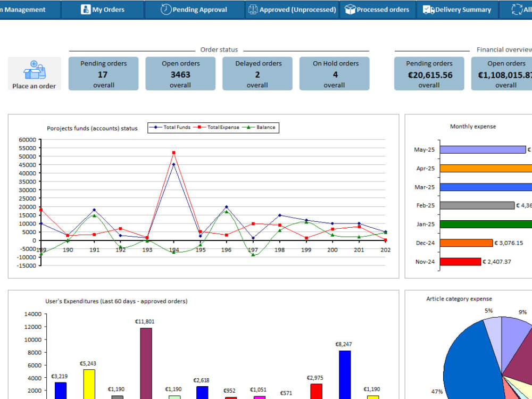The image size is (532, 399).
Task: Click the €2,618 blue expenditure bar
Action: (202, 393)
